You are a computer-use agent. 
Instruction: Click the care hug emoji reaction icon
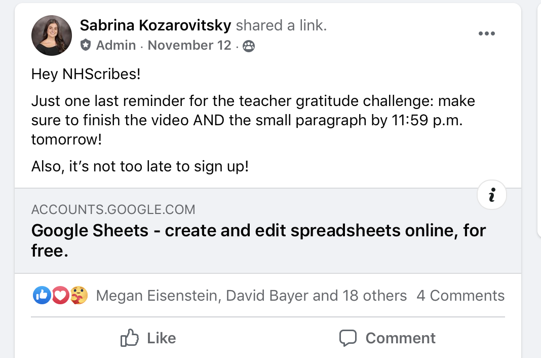point(79,295)
